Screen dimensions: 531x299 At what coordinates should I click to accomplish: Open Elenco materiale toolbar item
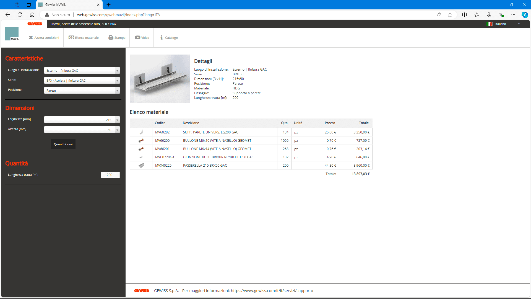click(84, 38)
